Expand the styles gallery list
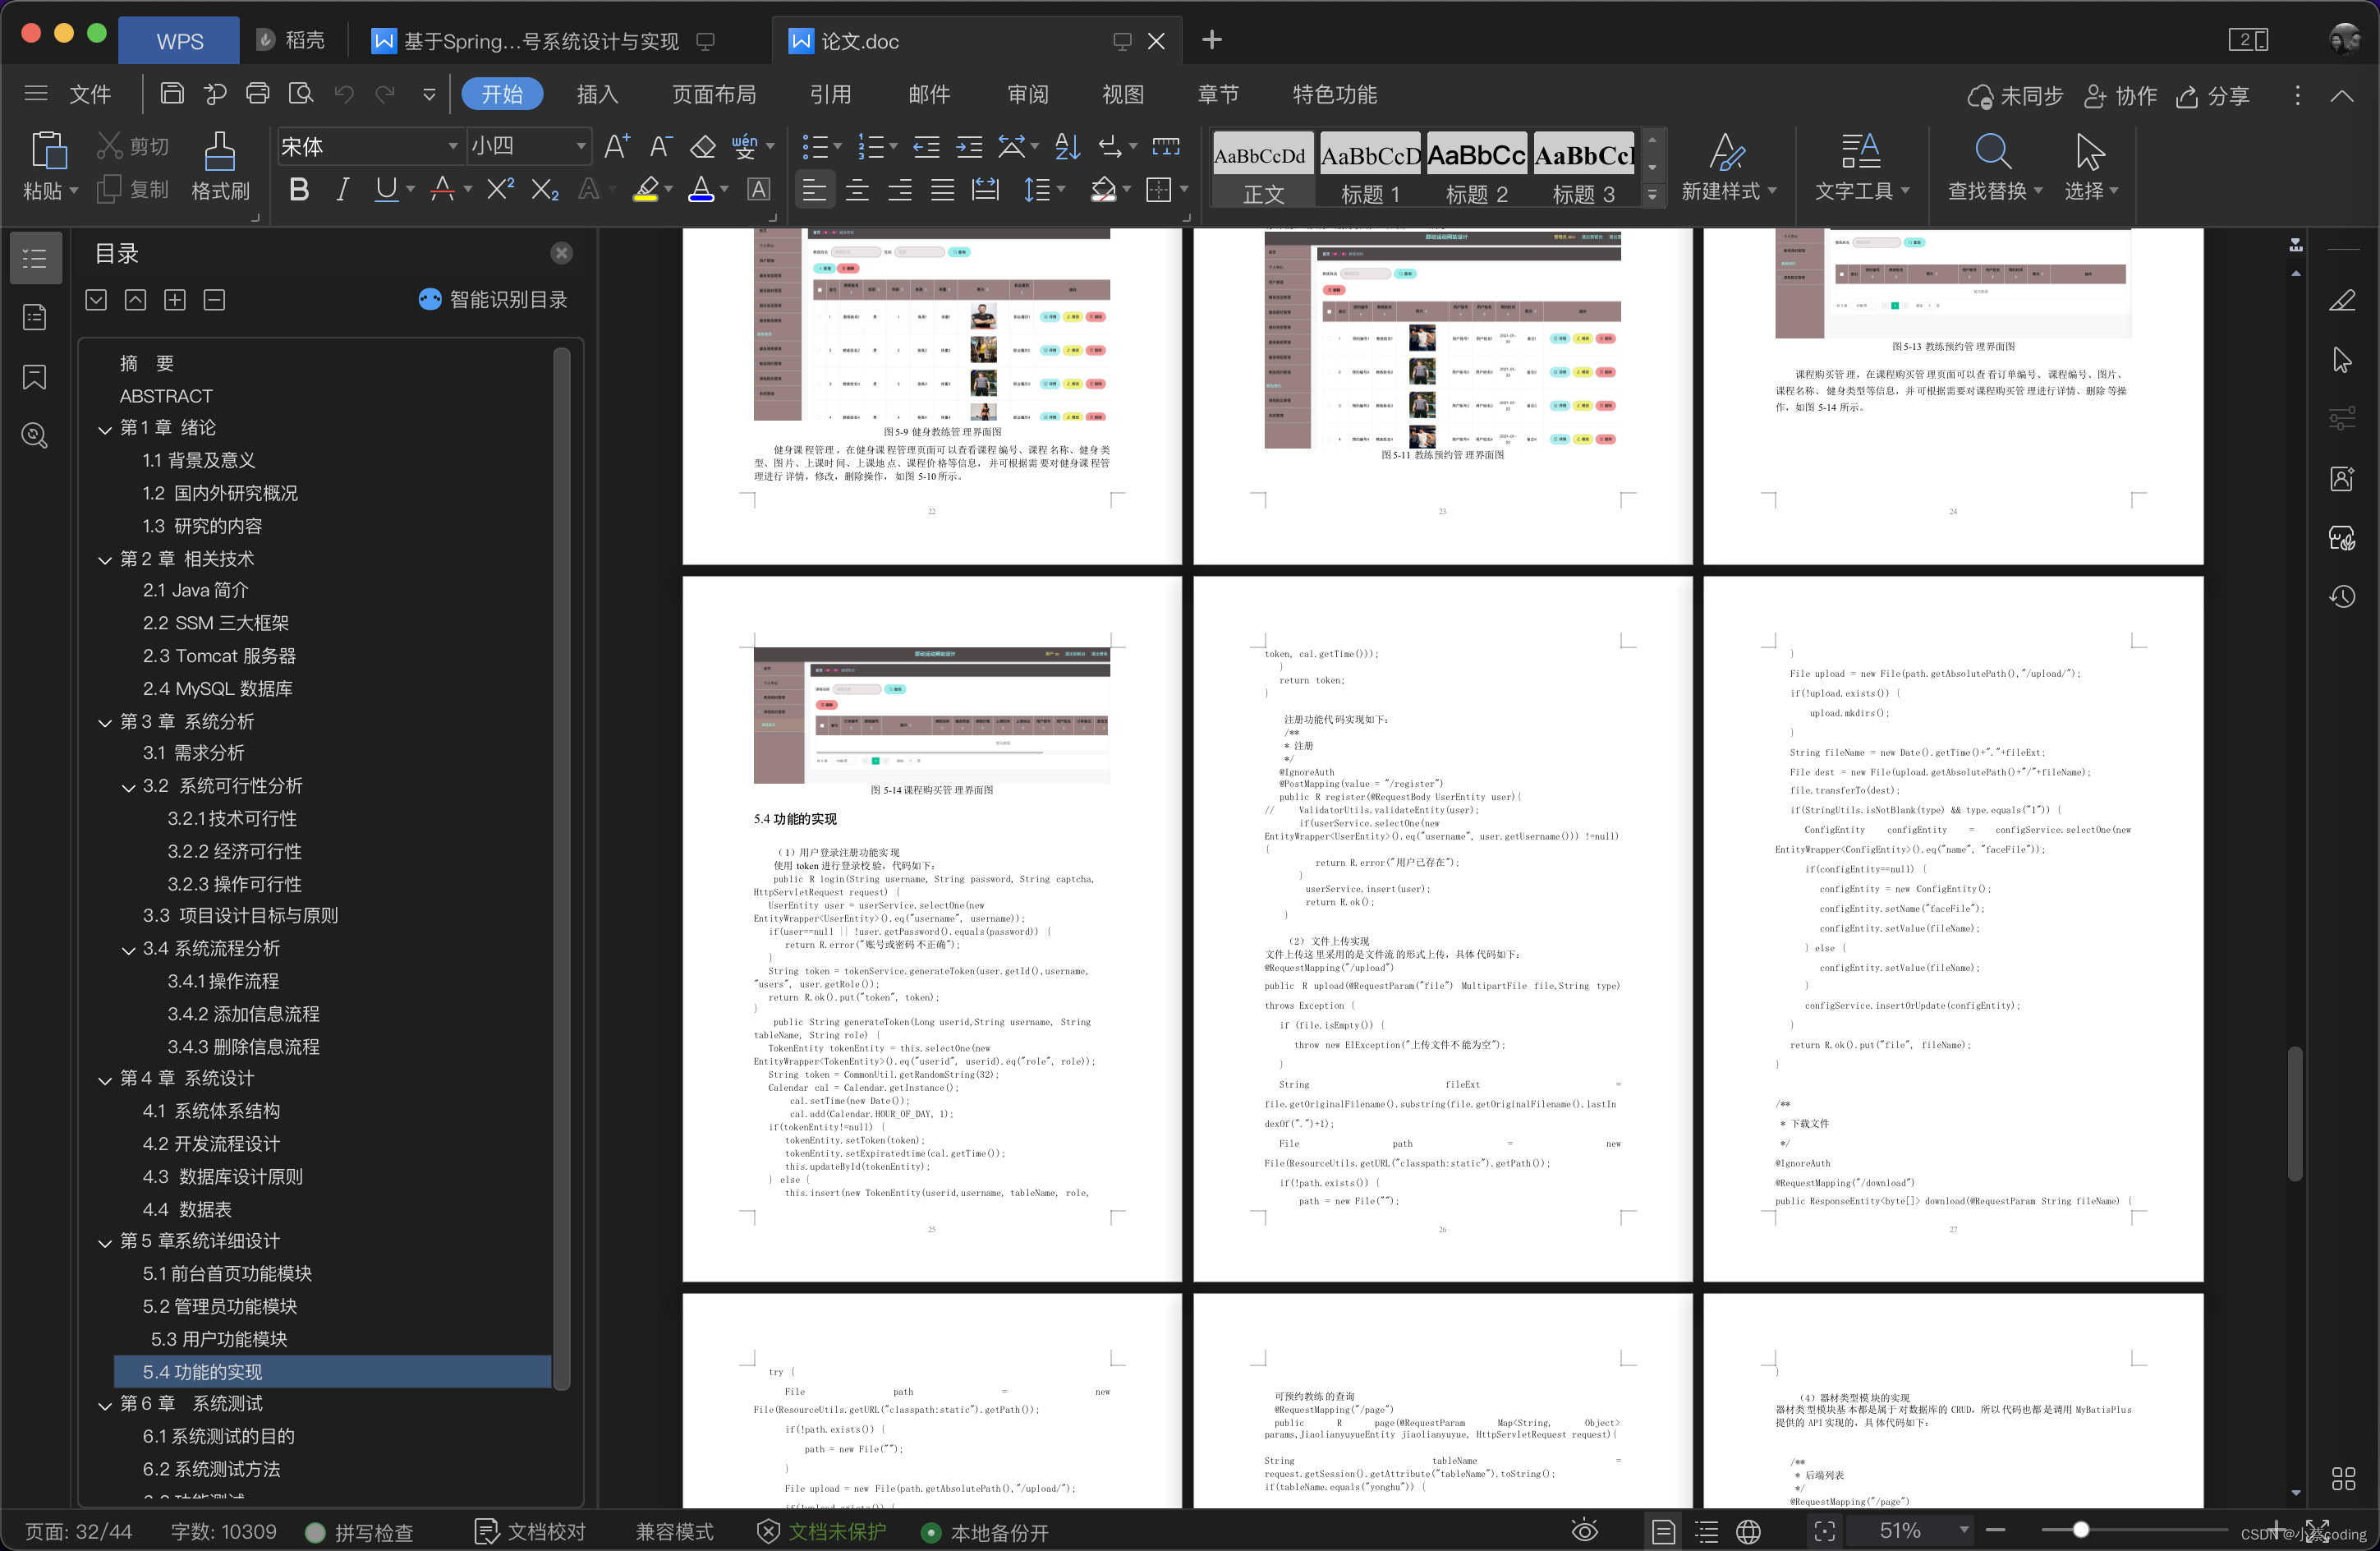 1652,195
